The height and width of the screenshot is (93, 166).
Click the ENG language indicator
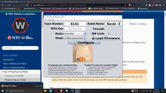[150, 91]
